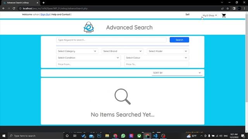Go back using the browser back arrow
This screenshot has width=248, height=139.
(x=3, y=8)
